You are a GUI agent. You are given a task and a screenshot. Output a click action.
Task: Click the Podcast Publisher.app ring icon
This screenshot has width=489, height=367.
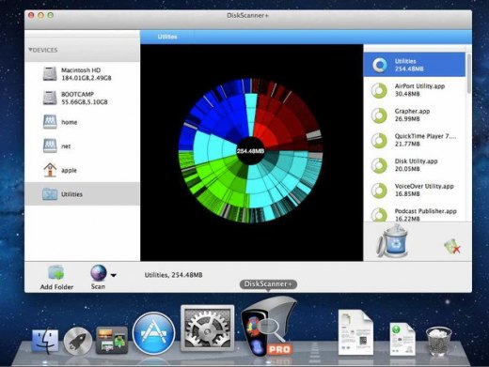click(x=379, y=215)
